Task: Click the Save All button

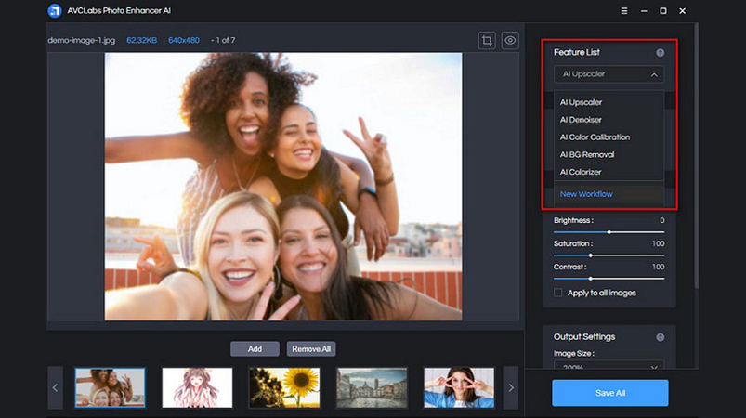Action: (x=610, y=393)
